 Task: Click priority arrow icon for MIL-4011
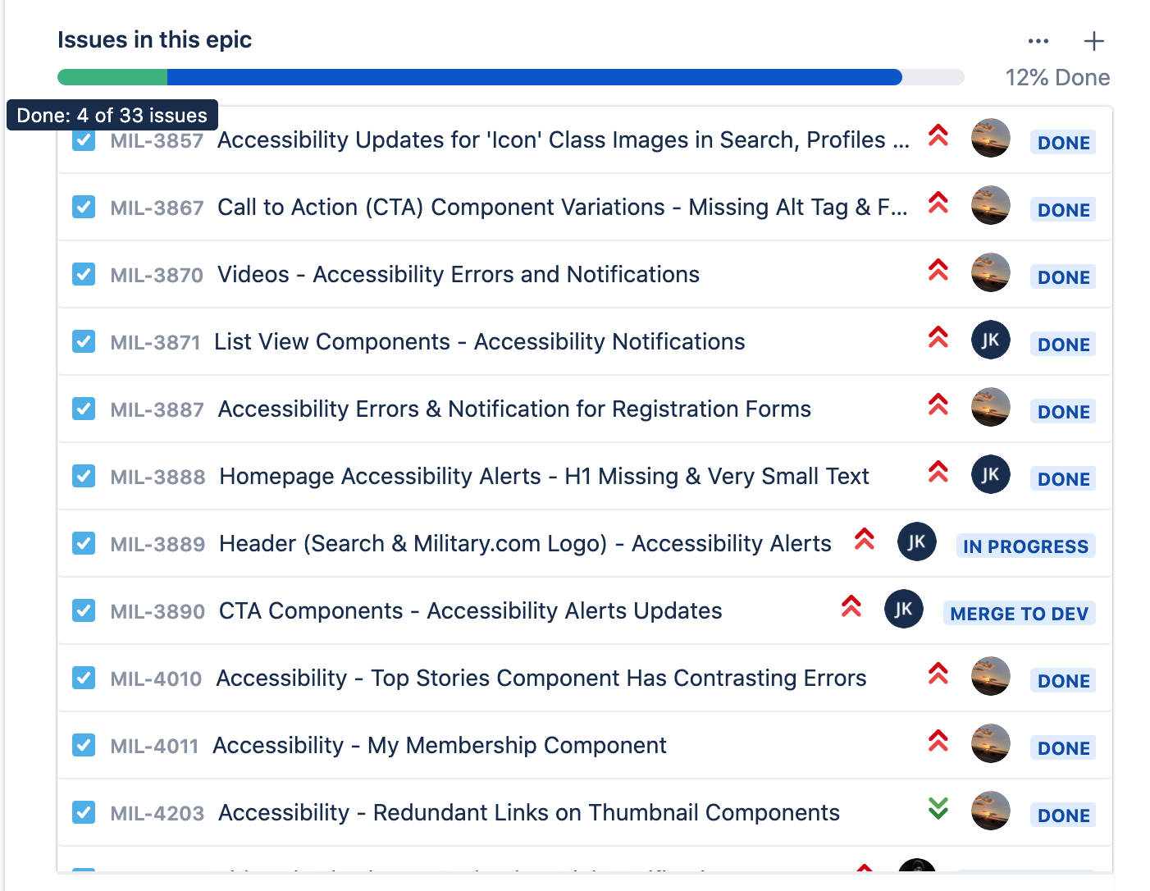(938, 741)
